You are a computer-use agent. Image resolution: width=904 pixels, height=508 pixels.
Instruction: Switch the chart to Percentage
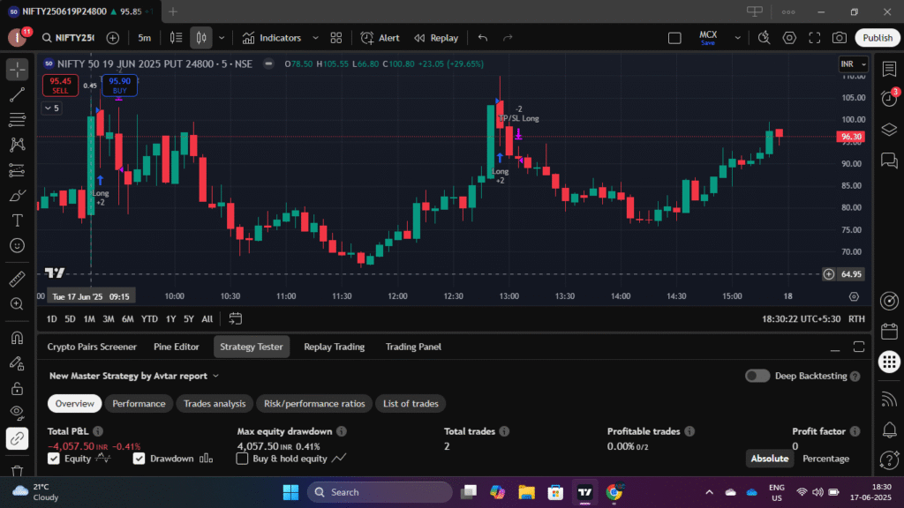pos(825,459)
